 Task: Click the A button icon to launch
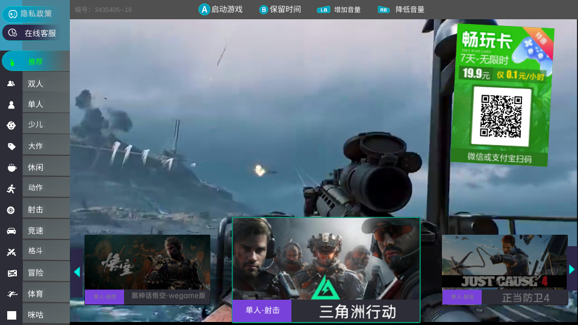point(204,10)
